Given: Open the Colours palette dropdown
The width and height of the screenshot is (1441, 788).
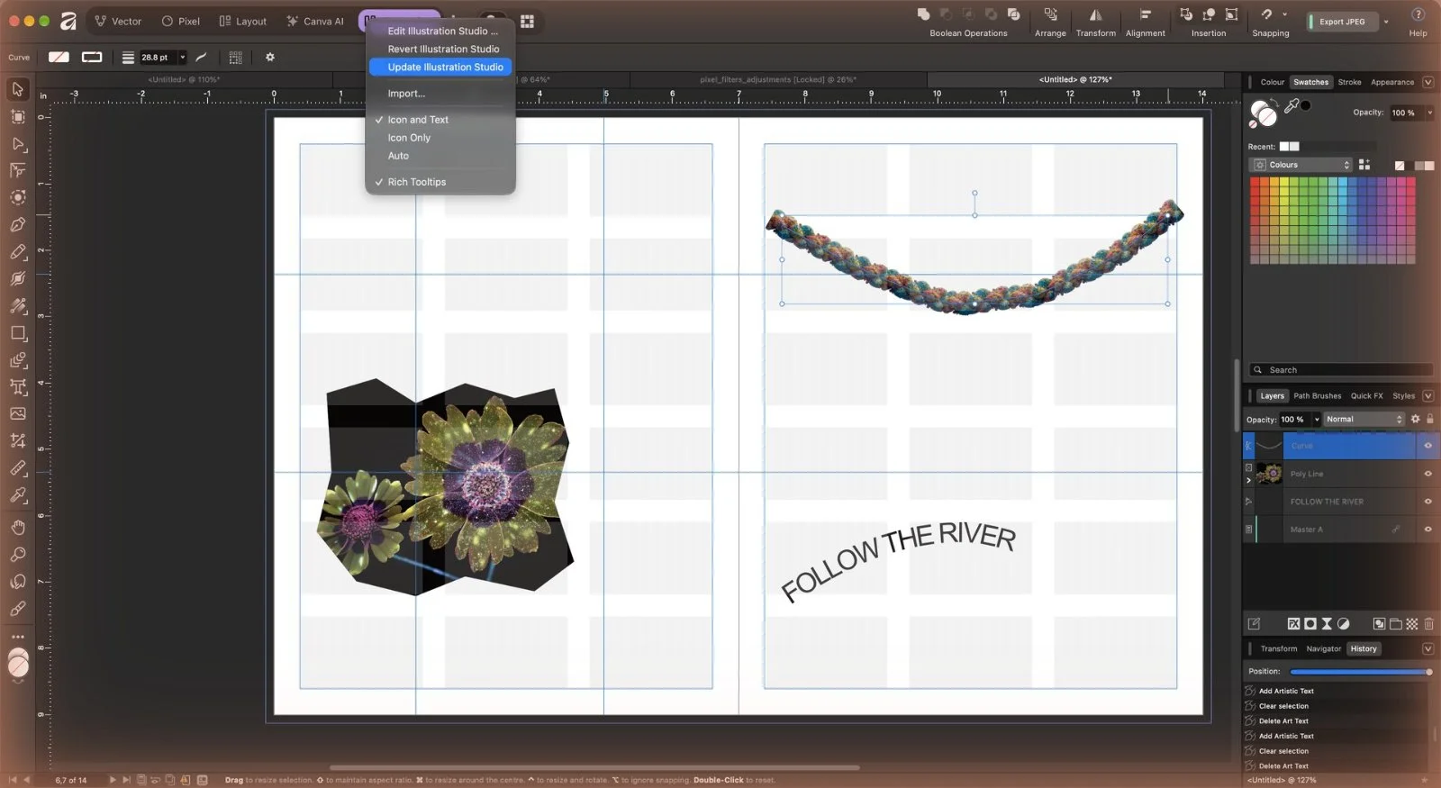Looking at the screenshot, I should [1301, 165].
